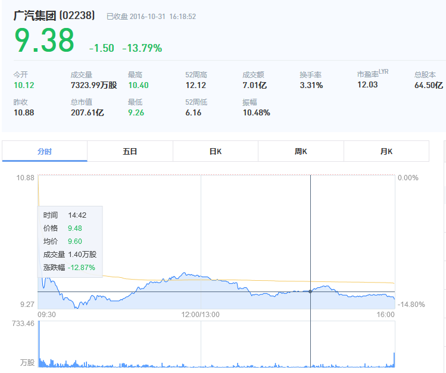Click the percent change -13.79%
The height and width of the screenshot is (373, 446).
[142, 48]
